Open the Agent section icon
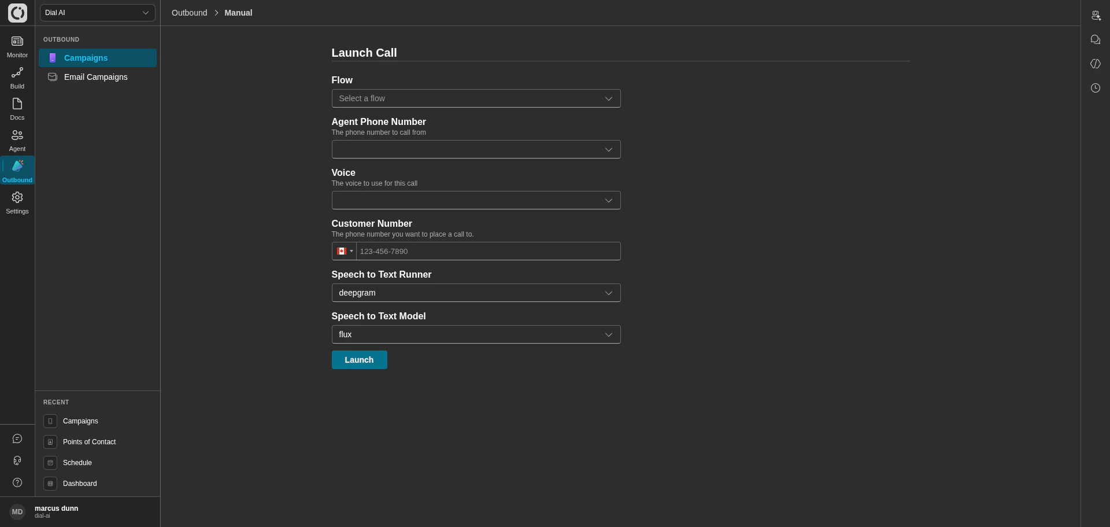Image resolution: width=1110 pixels, height=527 pixels. pos(17,135)
